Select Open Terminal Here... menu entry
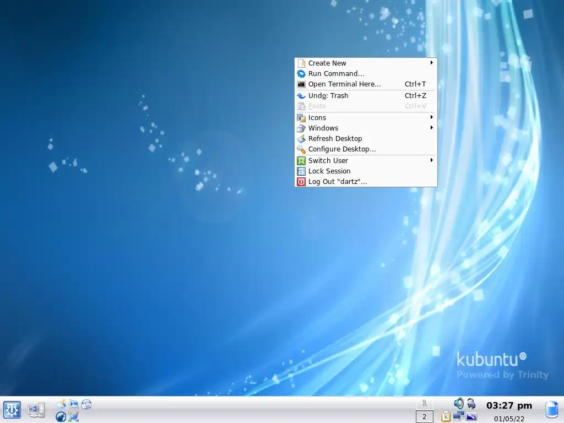The image size is (564, 423). 366,84
